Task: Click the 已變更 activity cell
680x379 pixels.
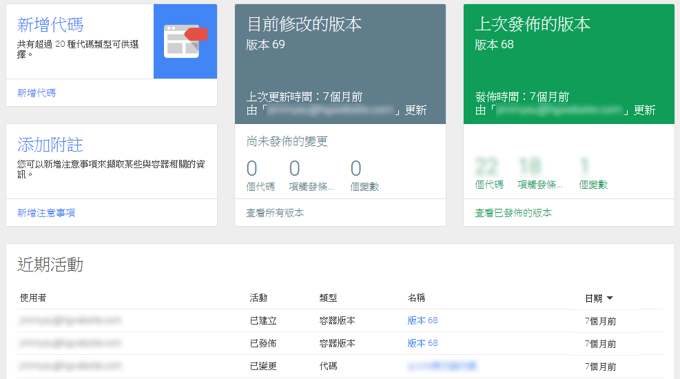Action: coord(263,366)
